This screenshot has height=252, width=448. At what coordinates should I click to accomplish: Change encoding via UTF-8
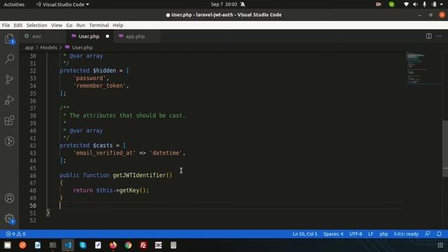(356, 234)
